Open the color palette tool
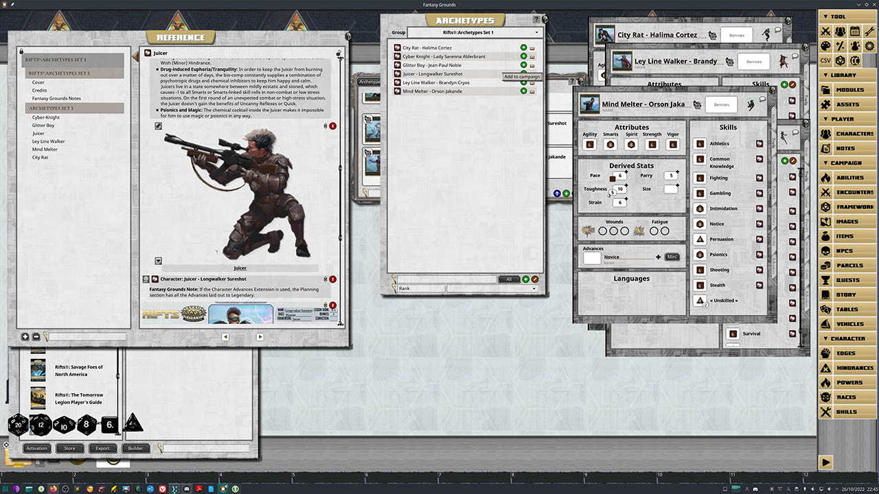The image size is (879, 494). click(825, 46)
